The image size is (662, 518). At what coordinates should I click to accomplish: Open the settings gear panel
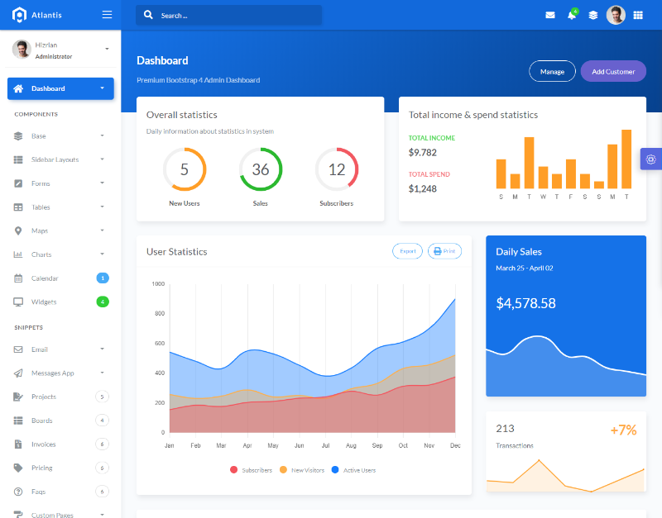651,159
